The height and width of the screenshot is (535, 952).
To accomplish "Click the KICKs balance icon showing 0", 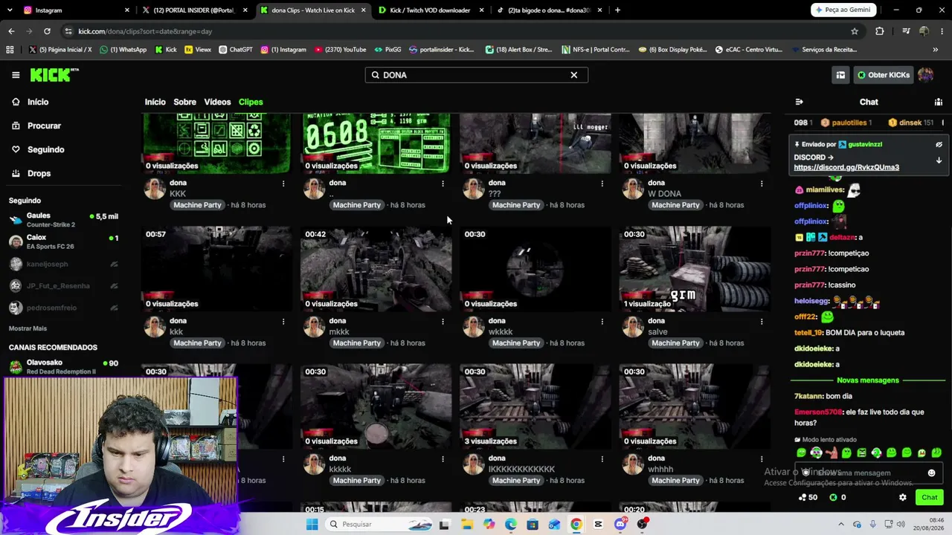I will click(837, 498).
